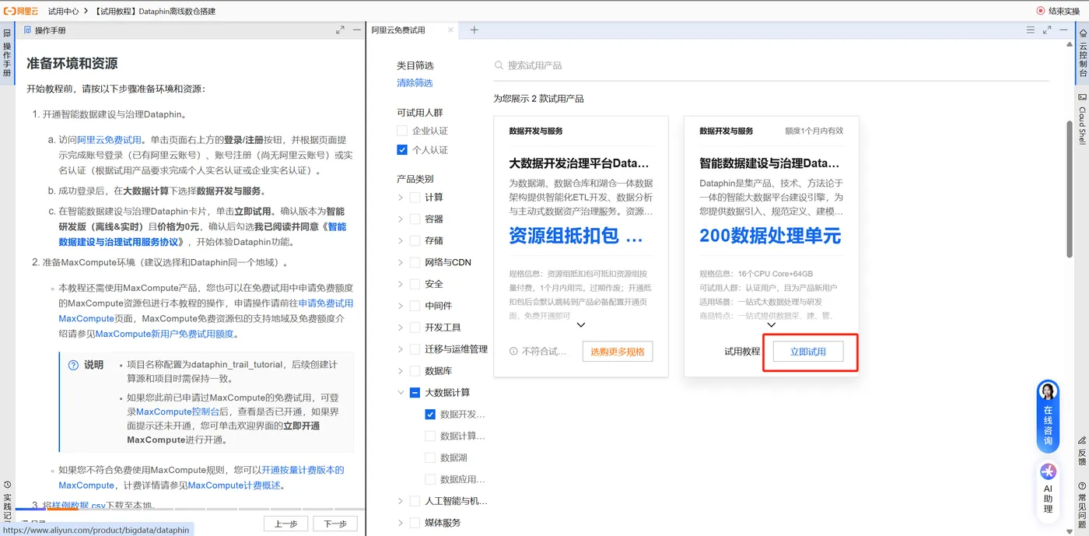Click the Aliyun logo in header

[x=21, y=11]
